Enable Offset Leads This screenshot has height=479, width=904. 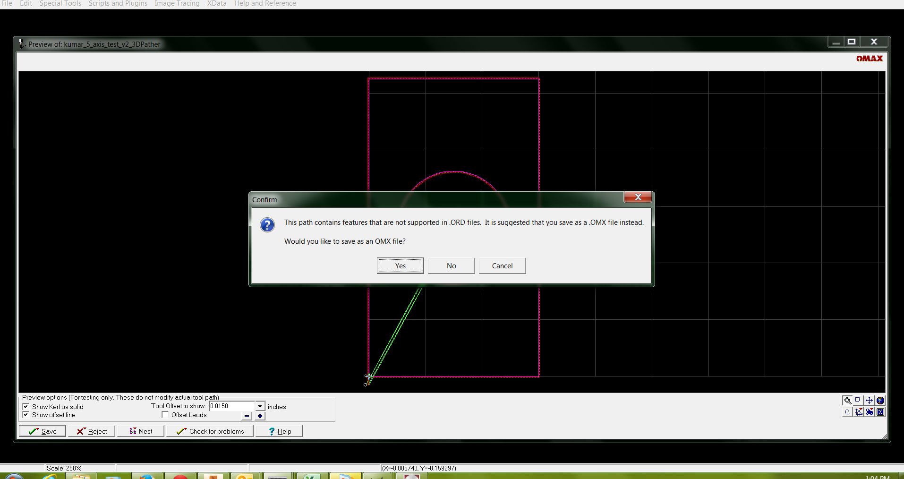pyautogui.click(x=165, y=414)
